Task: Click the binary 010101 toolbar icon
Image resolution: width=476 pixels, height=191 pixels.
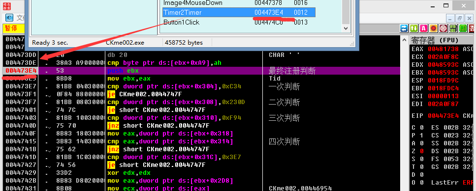Action: click(453, 28)
